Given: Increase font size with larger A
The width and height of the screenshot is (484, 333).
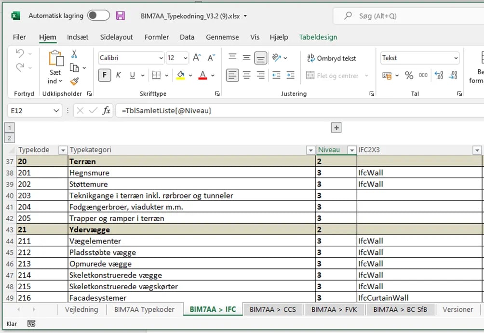Looking at the screenshot, I should point(197,58).
